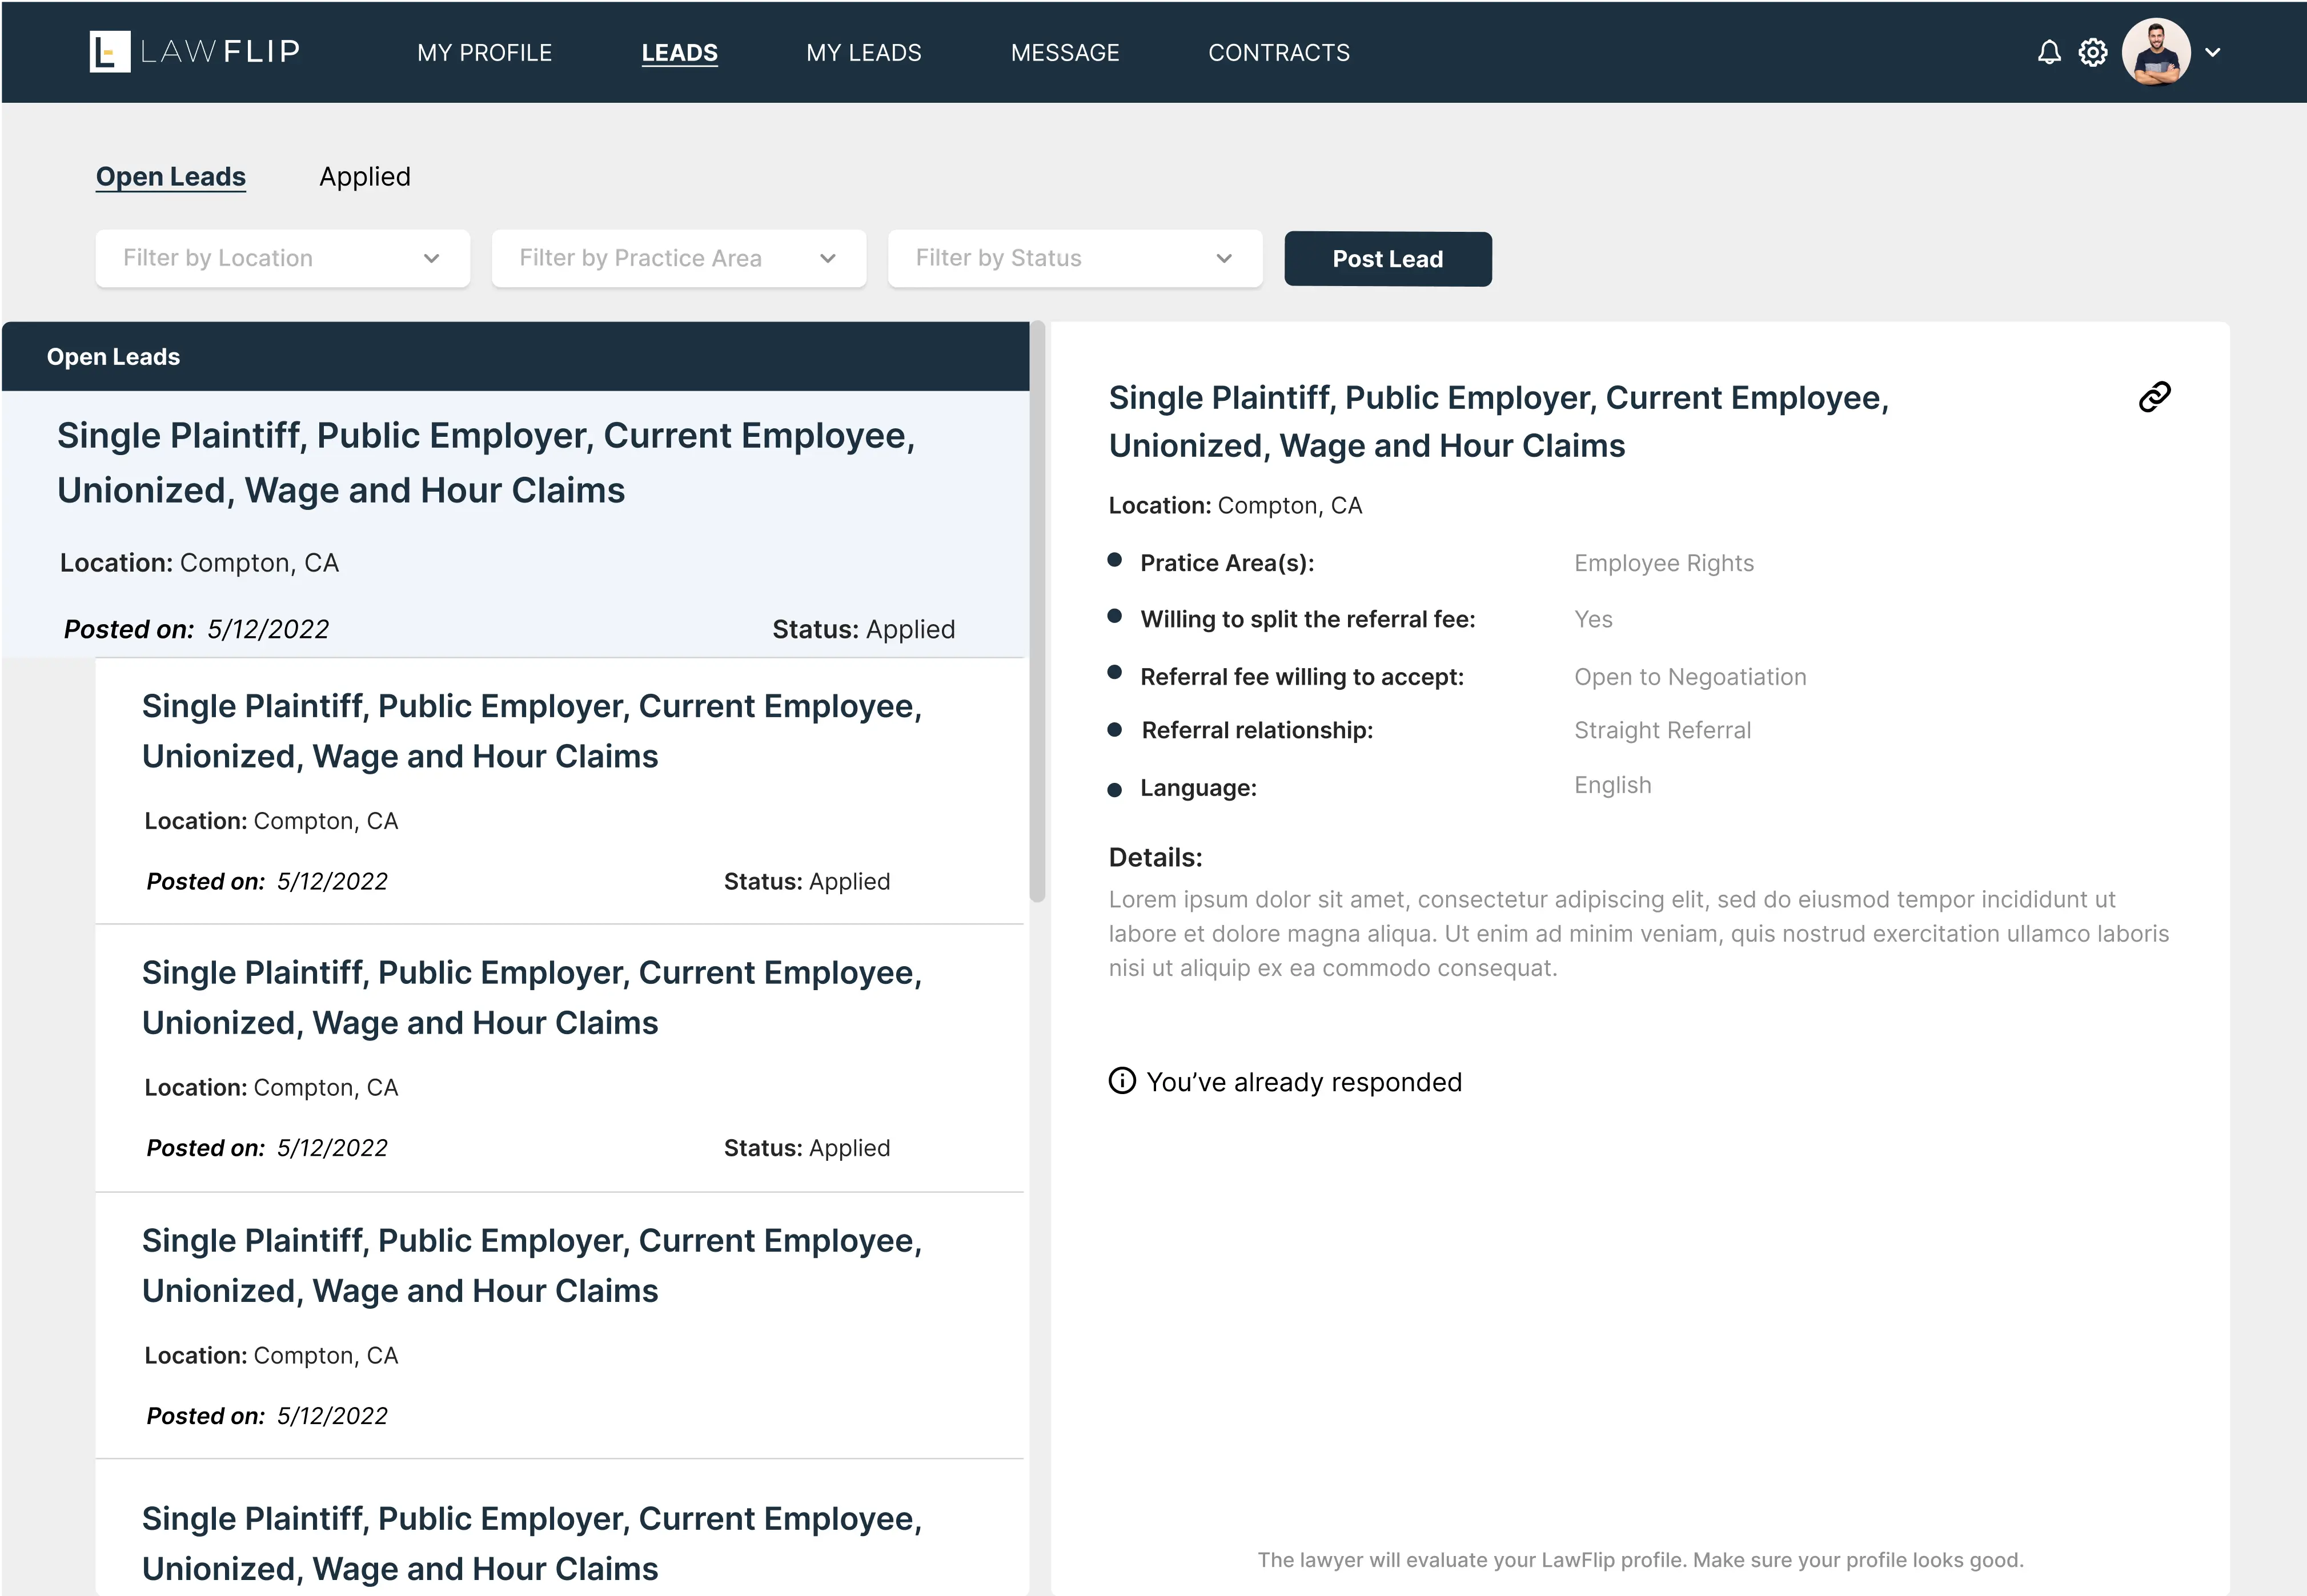Open the settings gear icon

click(x=2093, y=52)
